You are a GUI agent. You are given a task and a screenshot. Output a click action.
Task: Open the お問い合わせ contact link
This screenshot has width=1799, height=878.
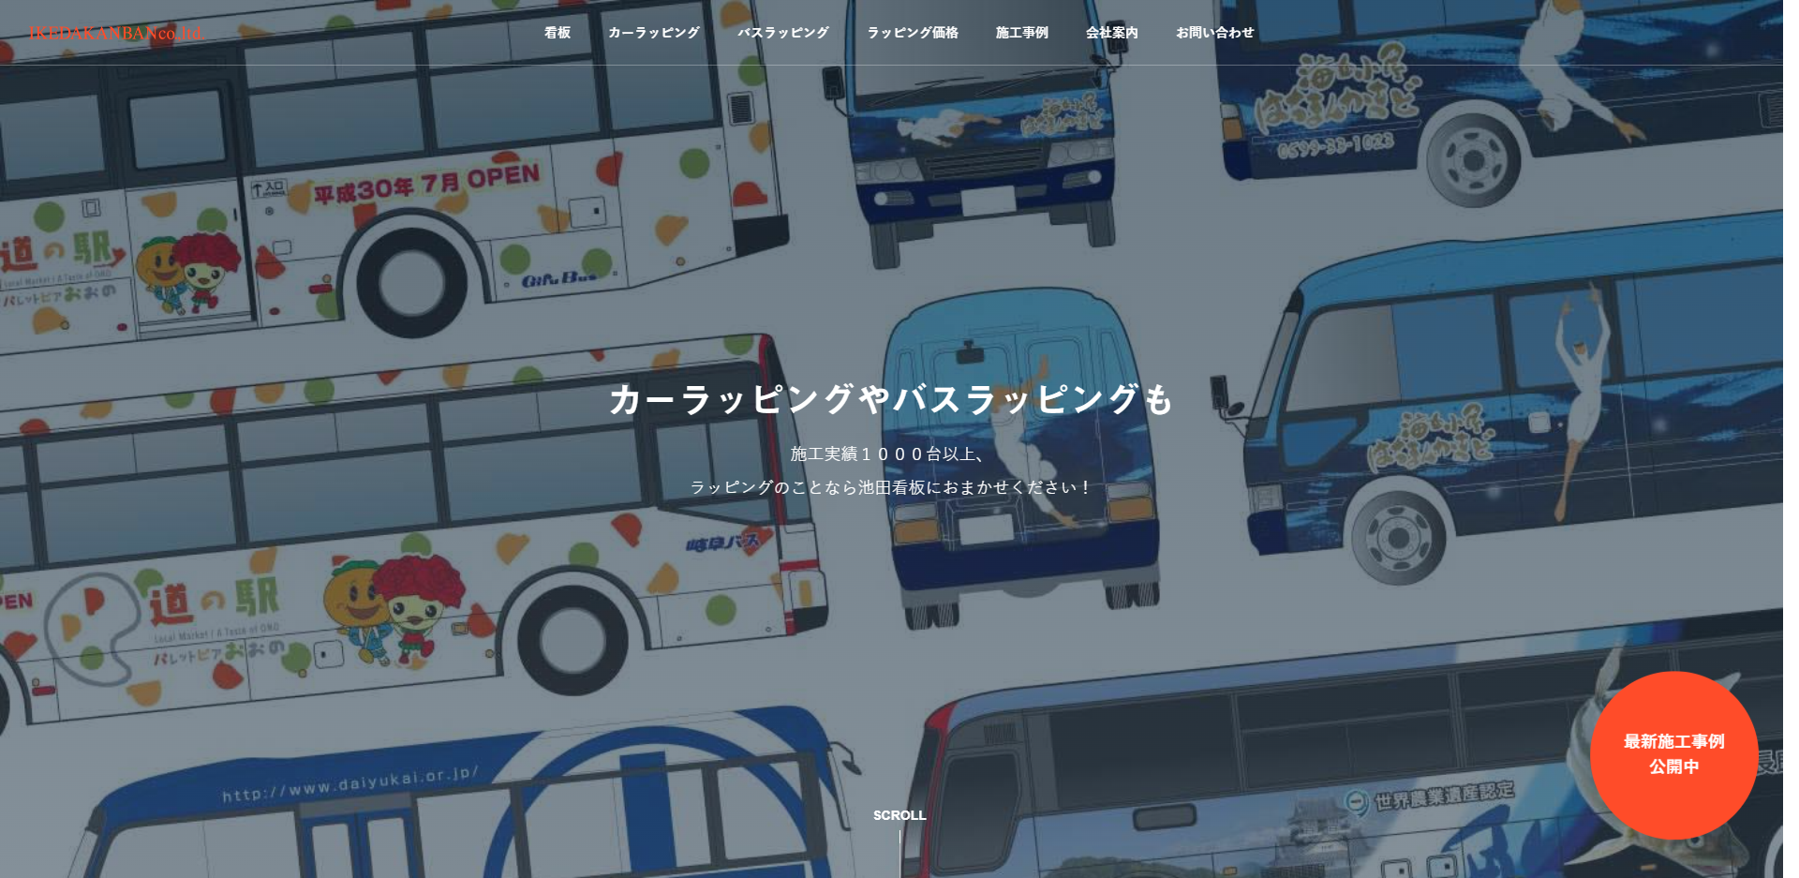[1215, 33]
